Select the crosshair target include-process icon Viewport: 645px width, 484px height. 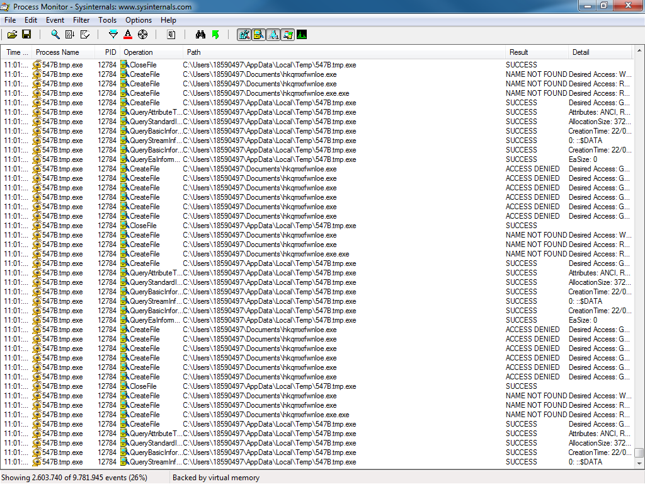pyautogui.click(x=143, y=35)
